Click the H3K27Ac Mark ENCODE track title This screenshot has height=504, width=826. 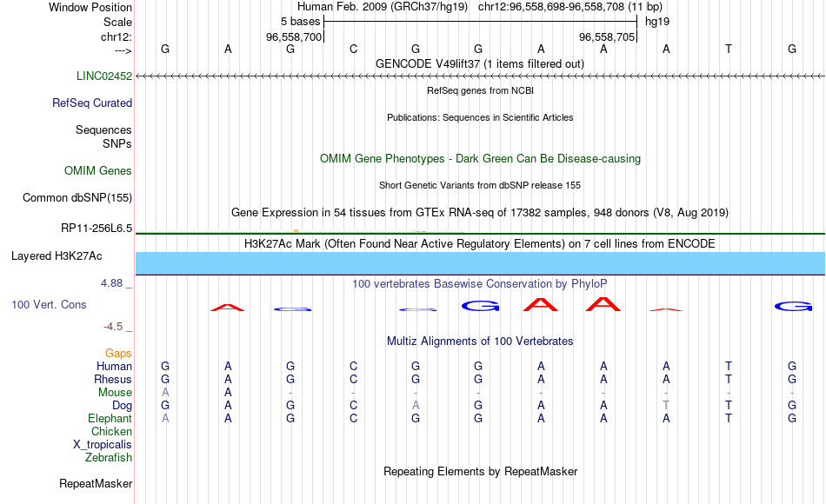pos(480,244)
